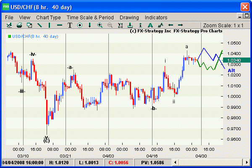Image resolution: width=252 pixels, height=168 pixels.
Task: Click the bottom scrollbar right arrow
Action: click(x=247, y=163)
